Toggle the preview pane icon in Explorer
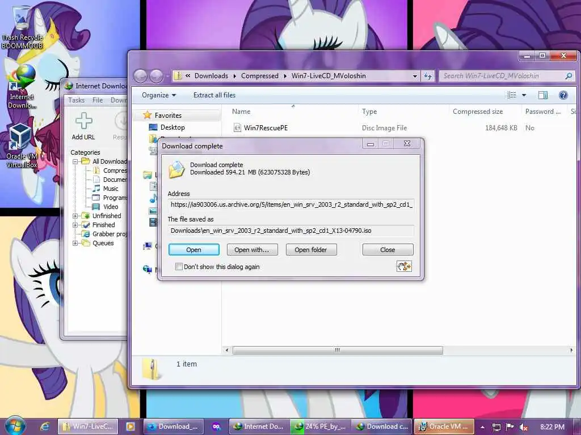Viewport: 581px width, 435px height. tap(543, 95)
